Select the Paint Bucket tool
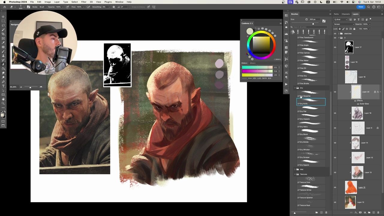The image size is (384, 216). 3,69
